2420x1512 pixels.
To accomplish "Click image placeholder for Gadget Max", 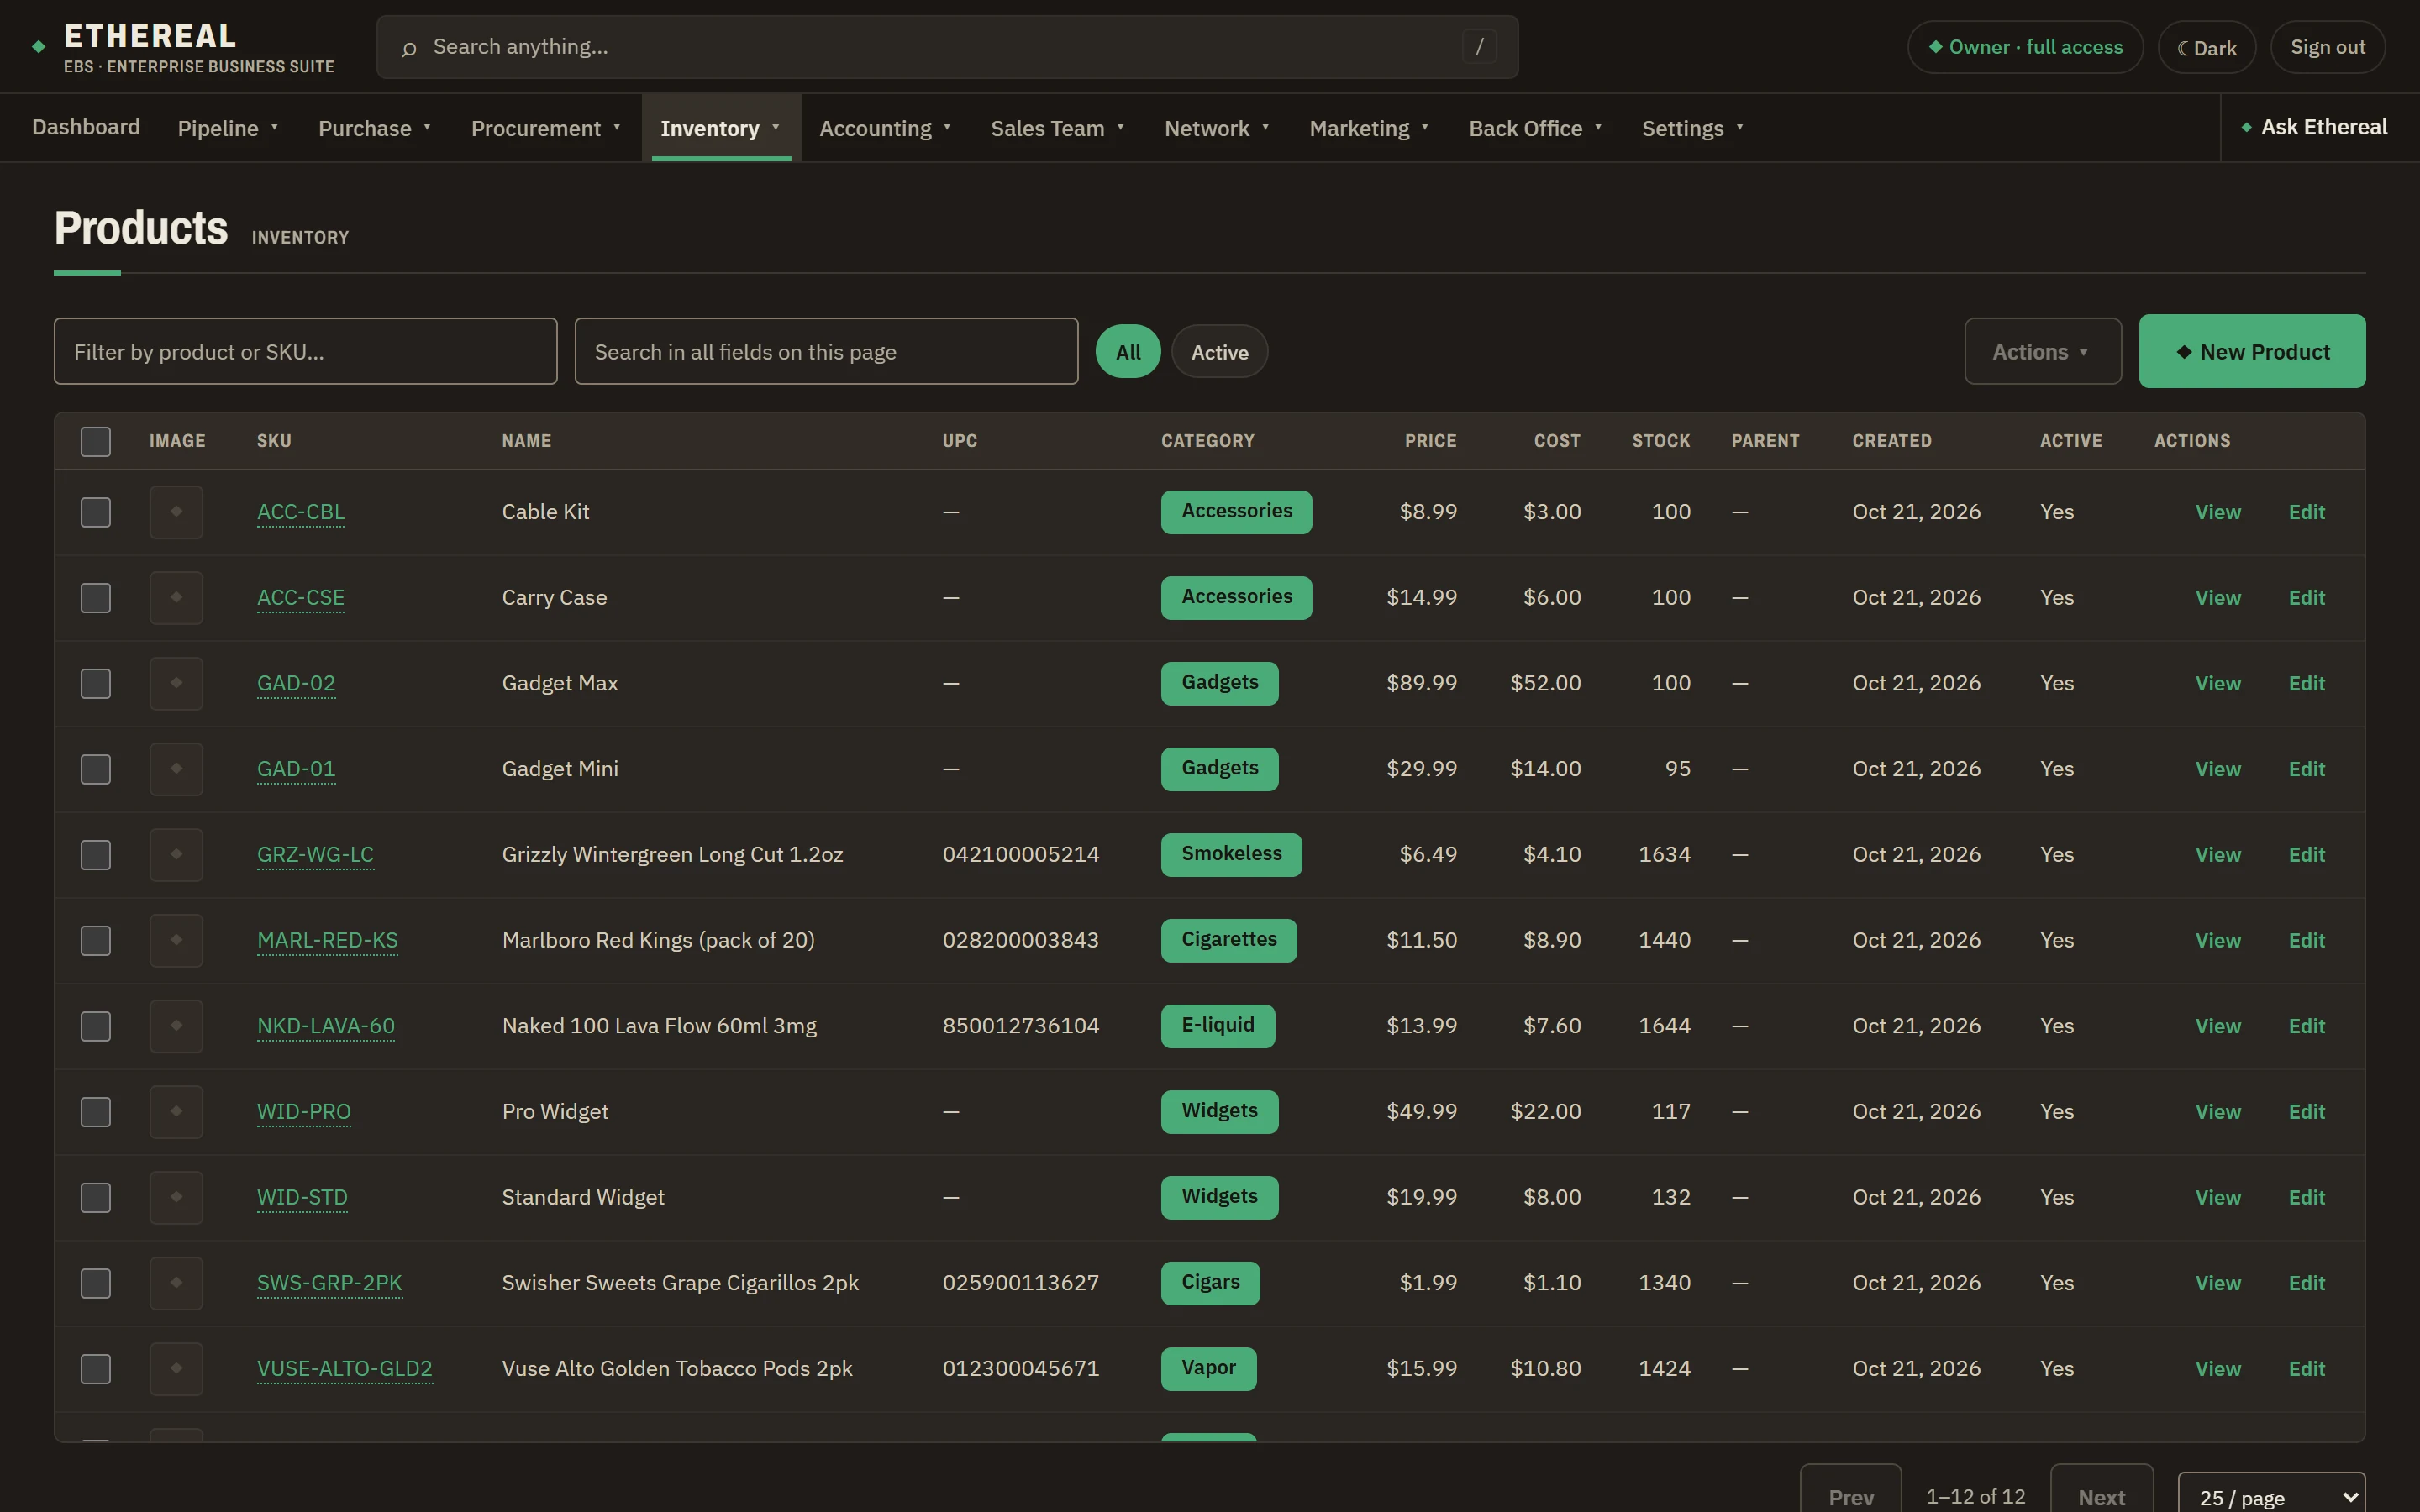I will (176, 684).
